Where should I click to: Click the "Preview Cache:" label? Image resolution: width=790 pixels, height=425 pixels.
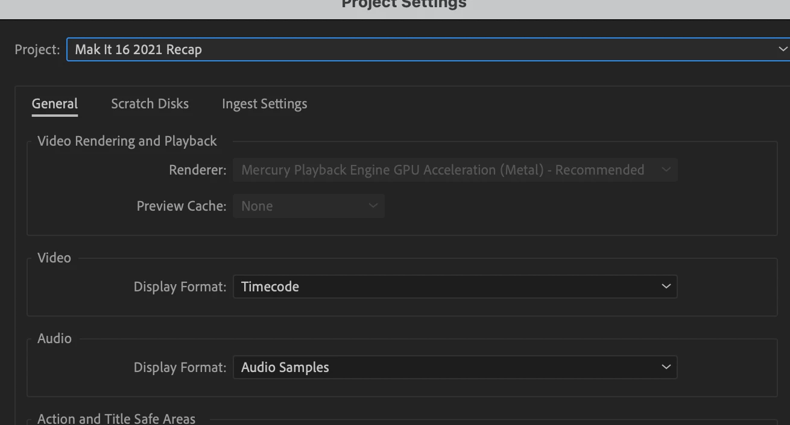(x=182, y=206)
